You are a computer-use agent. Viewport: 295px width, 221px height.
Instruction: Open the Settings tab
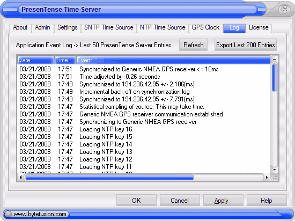(68, 28)
